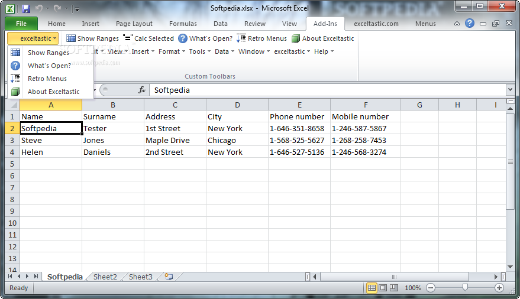Minimize the ribbon with caret icon
The width and height of the screenshot is (520, 299).
(x=457, y=24)
